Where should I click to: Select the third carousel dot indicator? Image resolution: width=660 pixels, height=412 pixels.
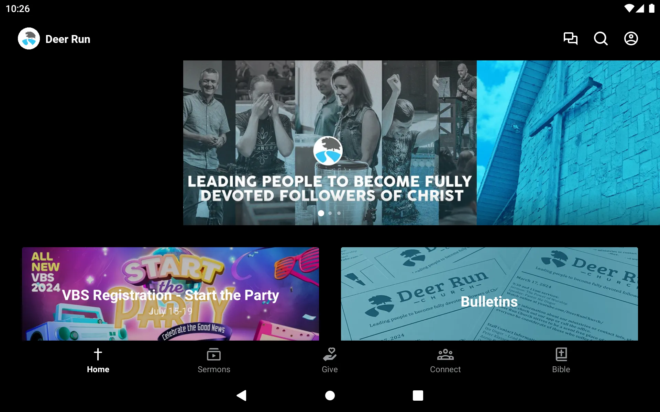point(339,213)
